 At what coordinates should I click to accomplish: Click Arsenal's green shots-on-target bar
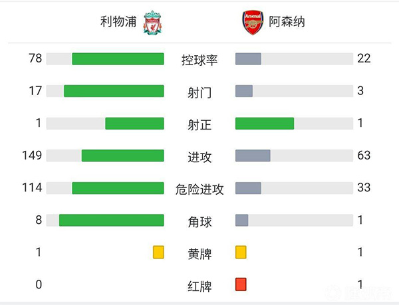pos(265,123)
